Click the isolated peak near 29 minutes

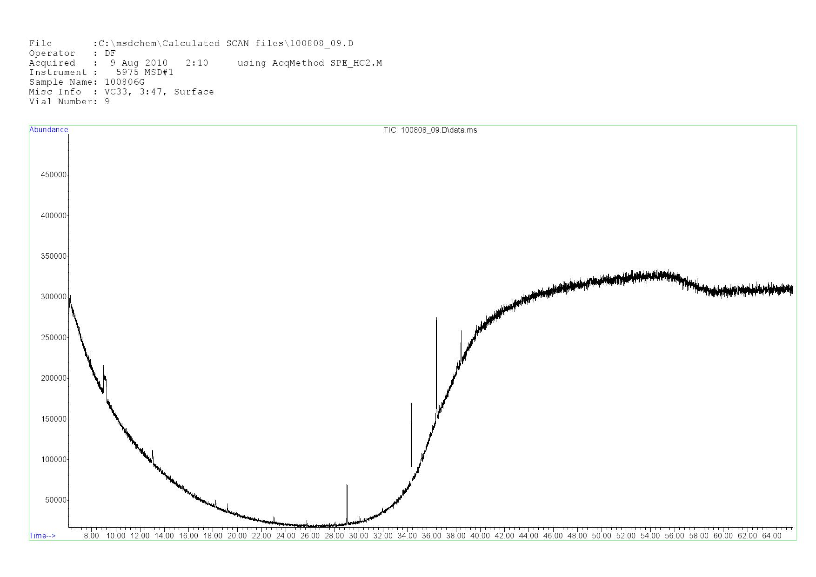pyautogui.click(x=347, y=489)
